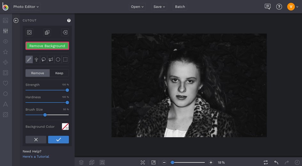Click the Remove Background button
The image size is (302, 166).
pyautogui.click(x=47, y=46)
